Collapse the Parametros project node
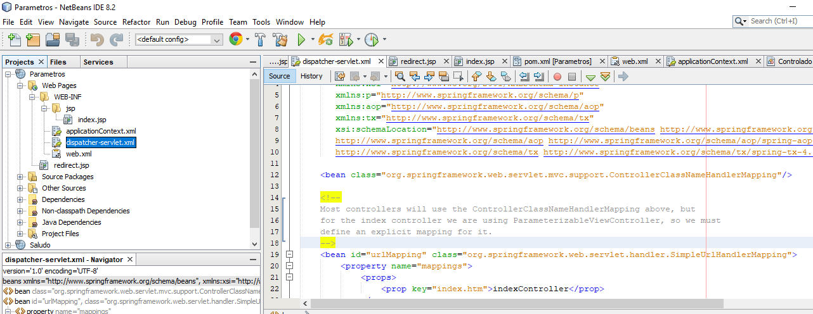This screenshot has width=813, height=314. pyautogui.click(x=8, y=74)
